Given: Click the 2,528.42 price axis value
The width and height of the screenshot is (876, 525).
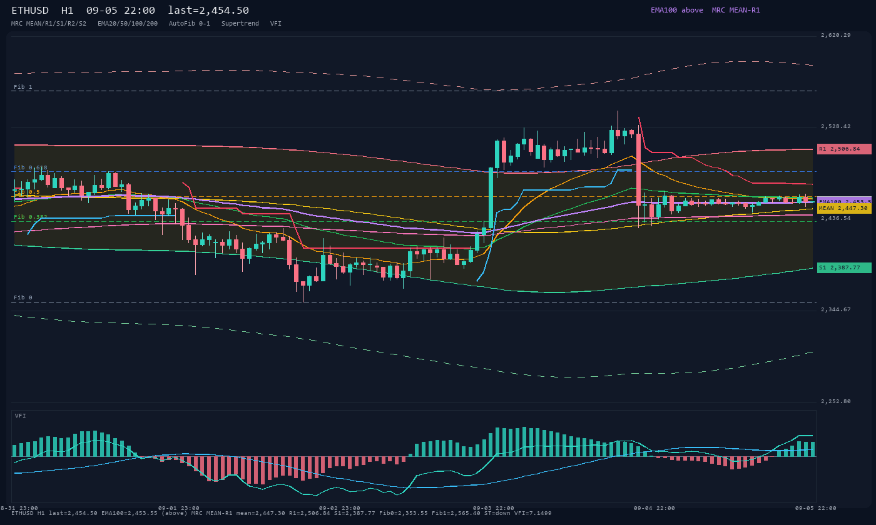Looking at the screenshot, I should pyautogui.click(x=836, y=126).
